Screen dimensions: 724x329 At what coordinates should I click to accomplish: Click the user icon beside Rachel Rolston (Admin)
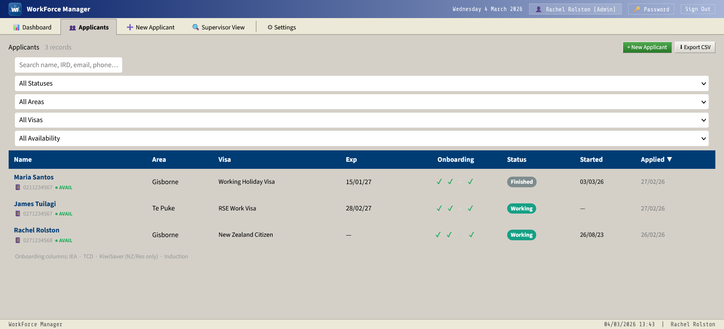click(x=539, y=9)
